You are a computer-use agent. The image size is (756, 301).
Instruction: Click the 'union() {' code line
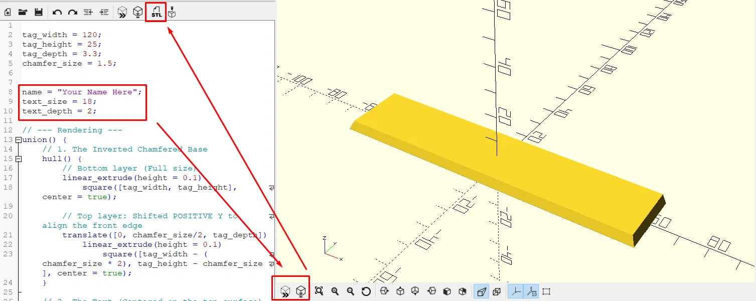pyautogui.click(x=44, y=140)
